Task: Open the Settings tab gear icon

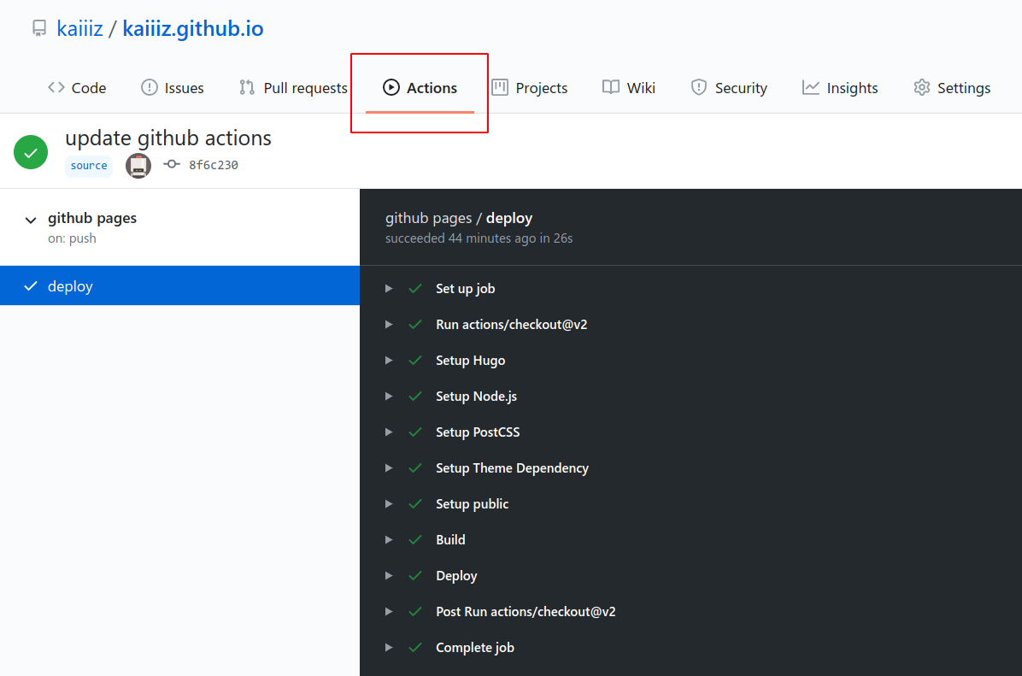Action: (x=921, y=87)
